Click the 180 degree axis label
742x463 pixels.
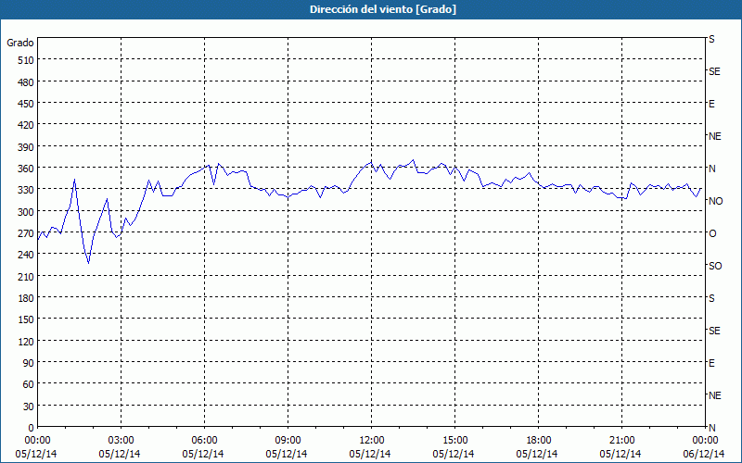click(x=27, y=298)
